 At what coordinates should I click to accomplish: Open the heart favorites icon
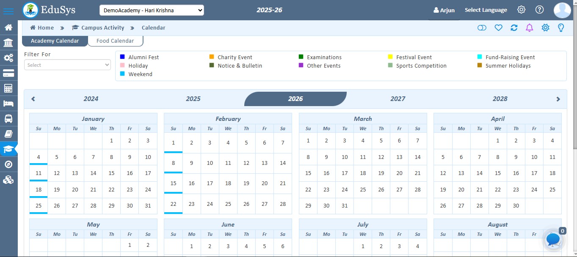(x=498, y=27)
